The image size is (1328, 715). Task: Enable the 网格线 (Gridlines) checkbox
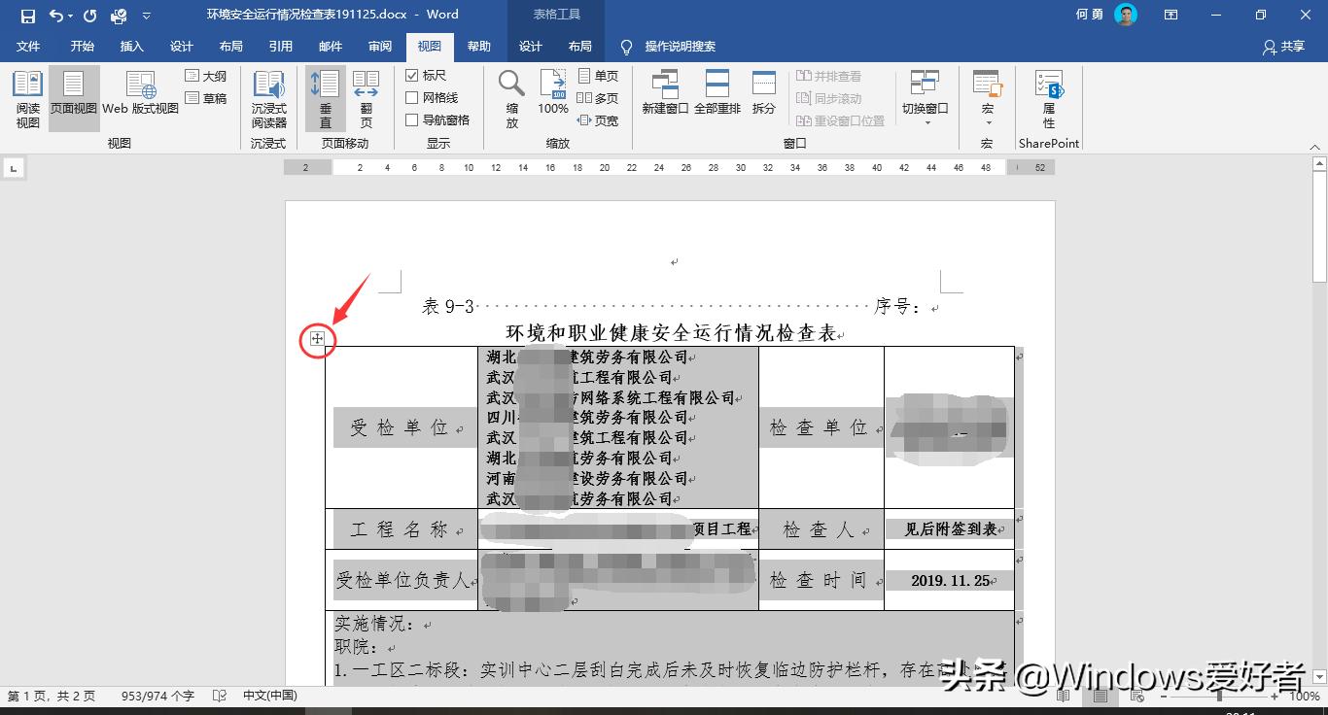click(x=412, y=97)
